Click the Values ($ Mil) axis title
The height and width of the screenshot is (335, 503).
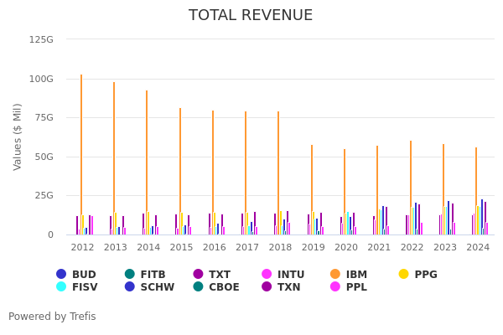coord(18,137)
